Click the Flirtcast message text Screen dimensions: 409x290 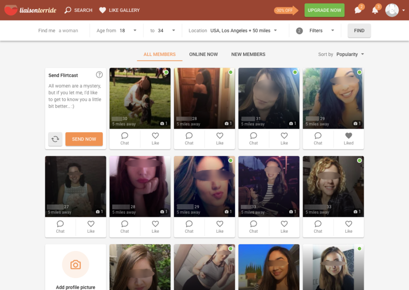click(x=75, y=96)
